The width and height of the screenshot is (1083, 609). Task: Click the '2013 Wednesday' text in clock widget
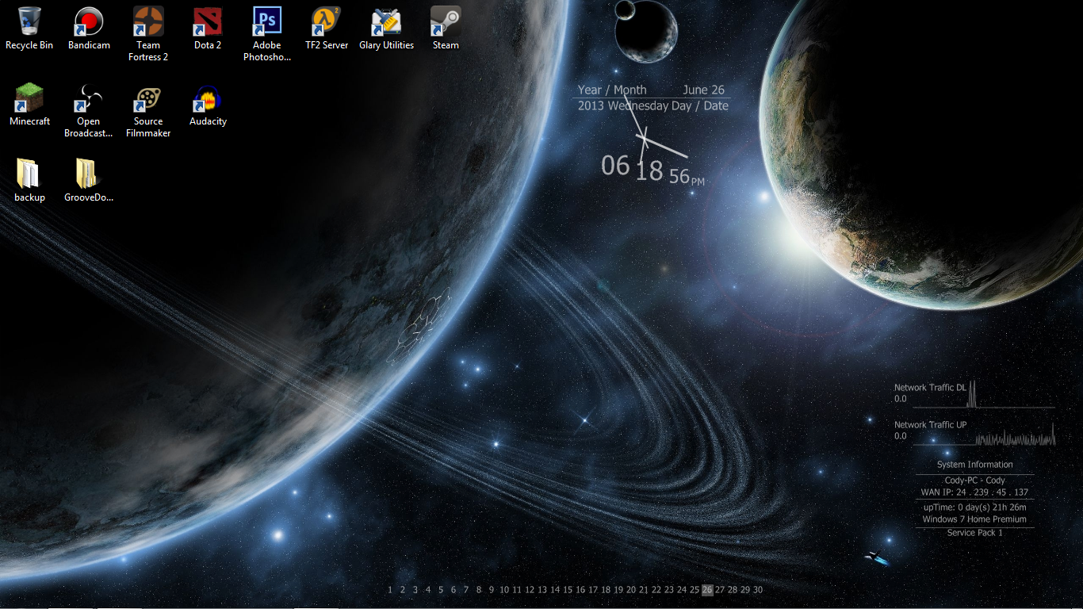623,105
